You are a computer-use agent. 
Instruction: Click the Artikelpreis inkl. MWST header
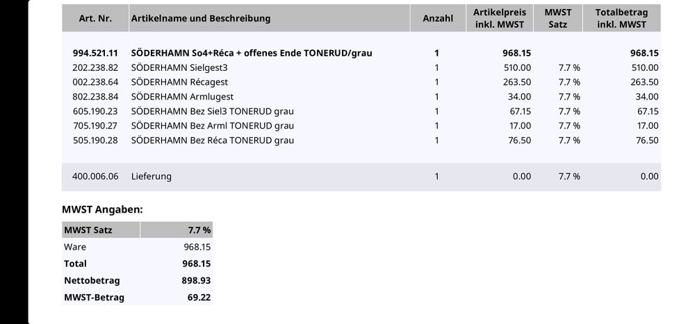tap(500, 18)
